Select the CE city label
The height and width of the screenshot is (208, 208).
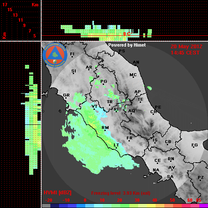pos(158,161)
